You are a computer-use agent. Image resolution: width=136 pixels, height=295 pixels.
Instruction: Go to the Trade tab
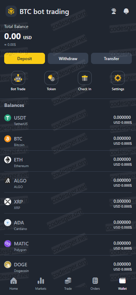[68, 284]
